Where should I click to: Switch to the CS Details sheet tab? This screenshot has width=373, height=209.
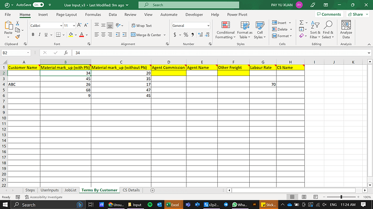131,190
